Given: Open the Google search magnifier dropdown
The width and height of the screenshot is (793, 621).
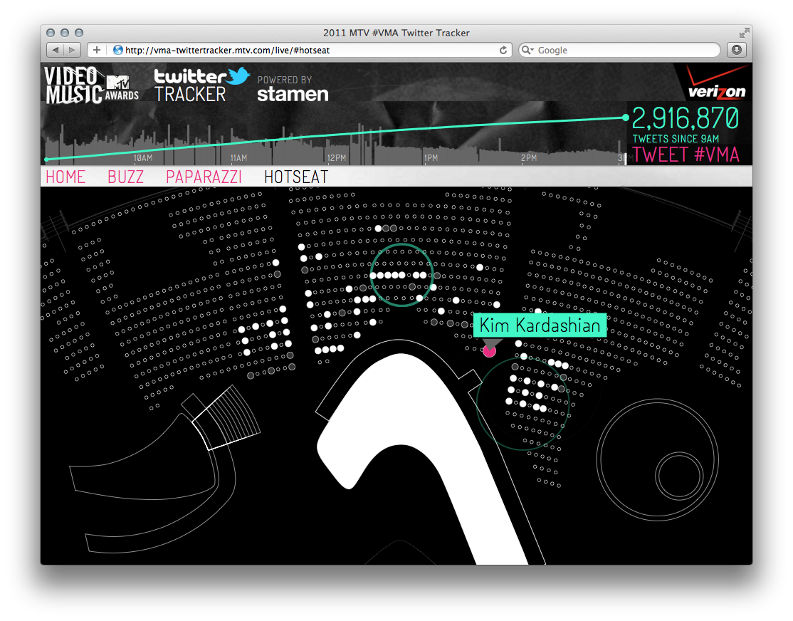Looking at the screenshot, I should [527, 50].
